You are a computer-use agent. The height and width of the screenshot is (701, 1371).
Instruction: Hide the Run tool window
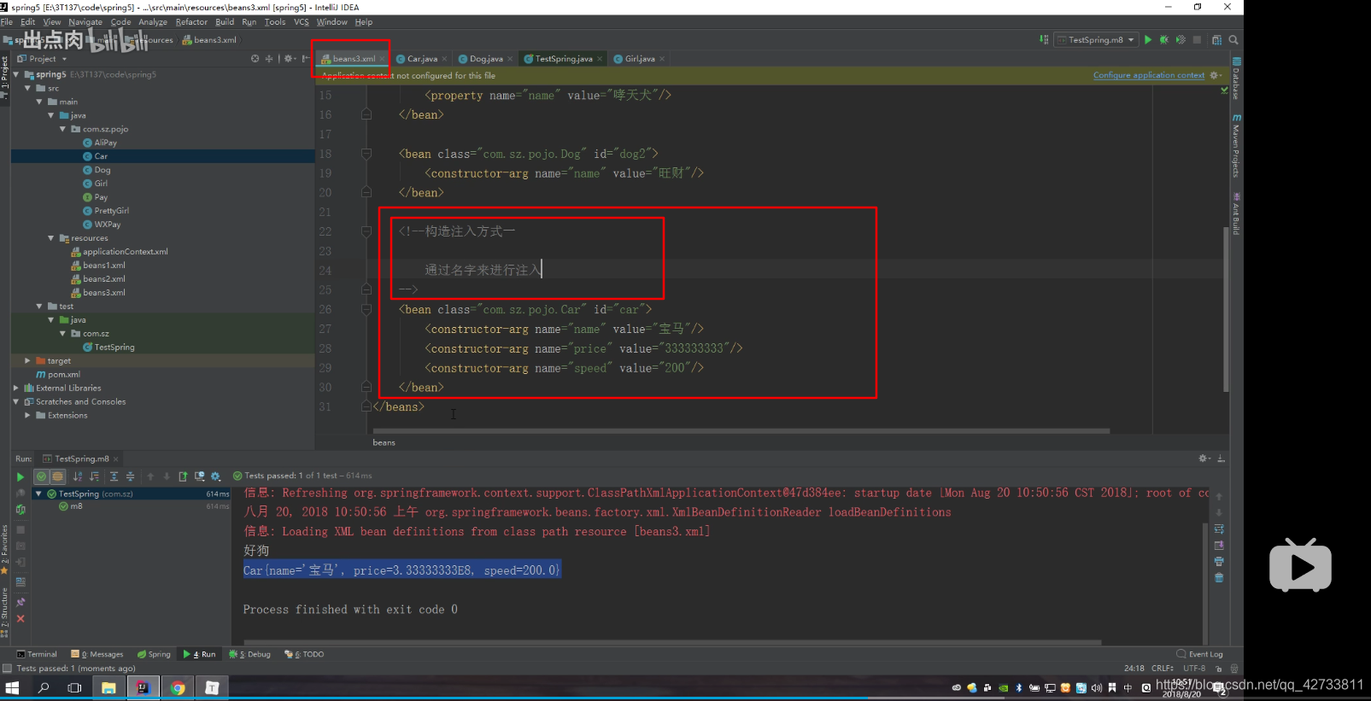[1222, 459]
